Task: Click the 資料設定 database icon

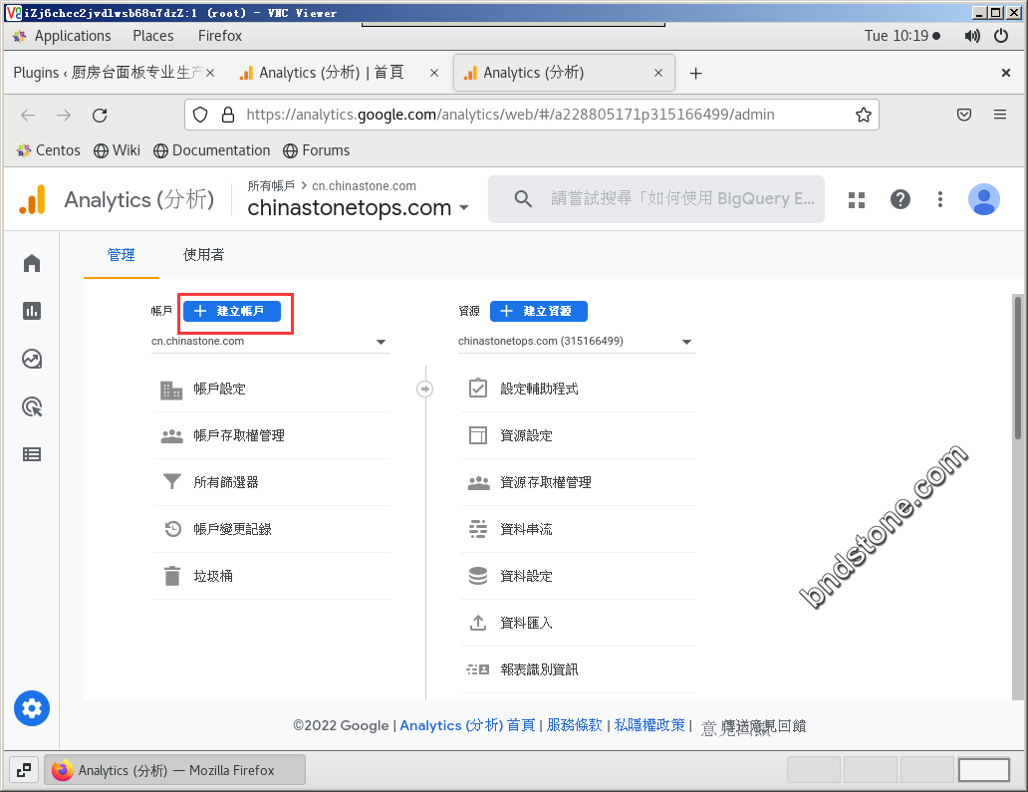Action: tap(478, 576)
